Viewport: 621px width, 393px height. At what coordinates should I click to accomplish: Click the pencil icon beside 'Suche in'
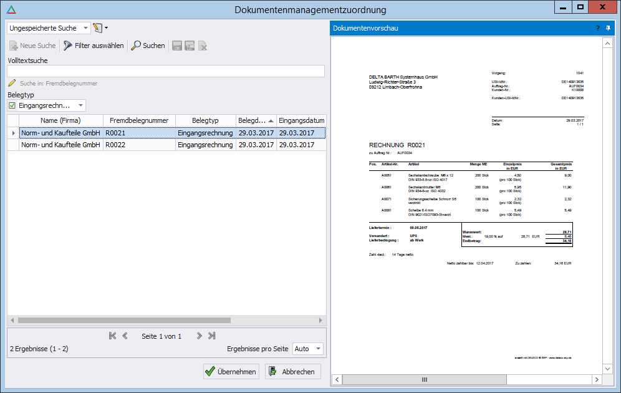click(12, 83)
